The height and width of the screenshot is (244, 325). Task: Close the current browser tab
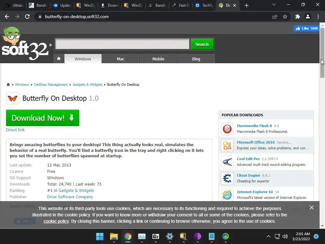(x=235, y=5)
